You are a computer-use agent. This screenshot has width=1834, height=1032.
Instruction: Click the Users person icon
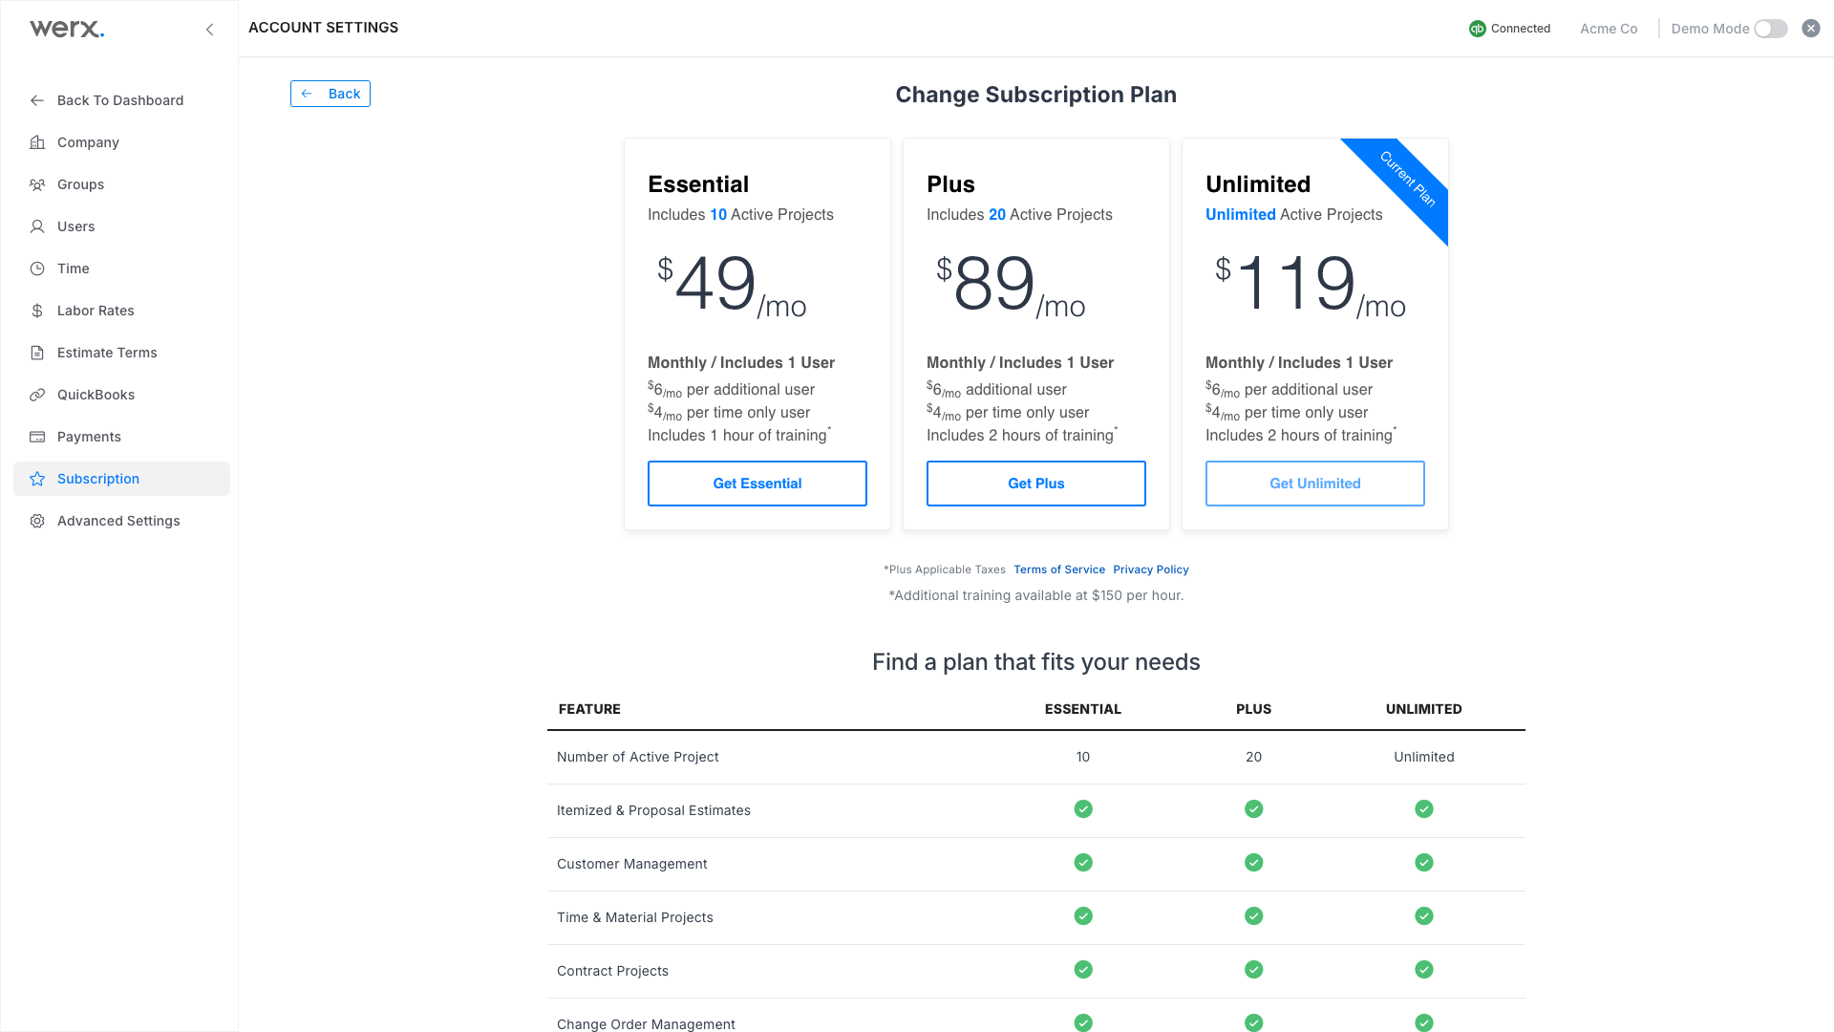37,226
